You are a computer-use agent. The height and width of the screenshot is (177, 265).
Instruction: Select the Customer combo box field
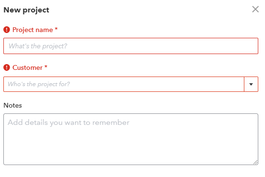124,84
